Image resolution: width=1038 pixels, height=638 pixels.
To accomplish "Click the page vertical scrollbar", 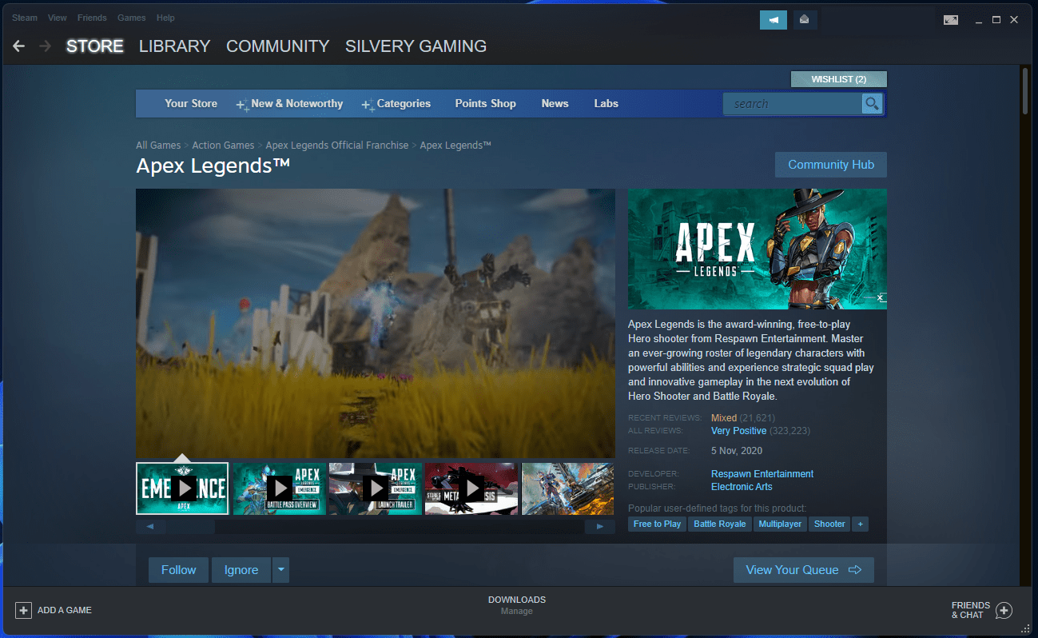I will click(1025, 93).
